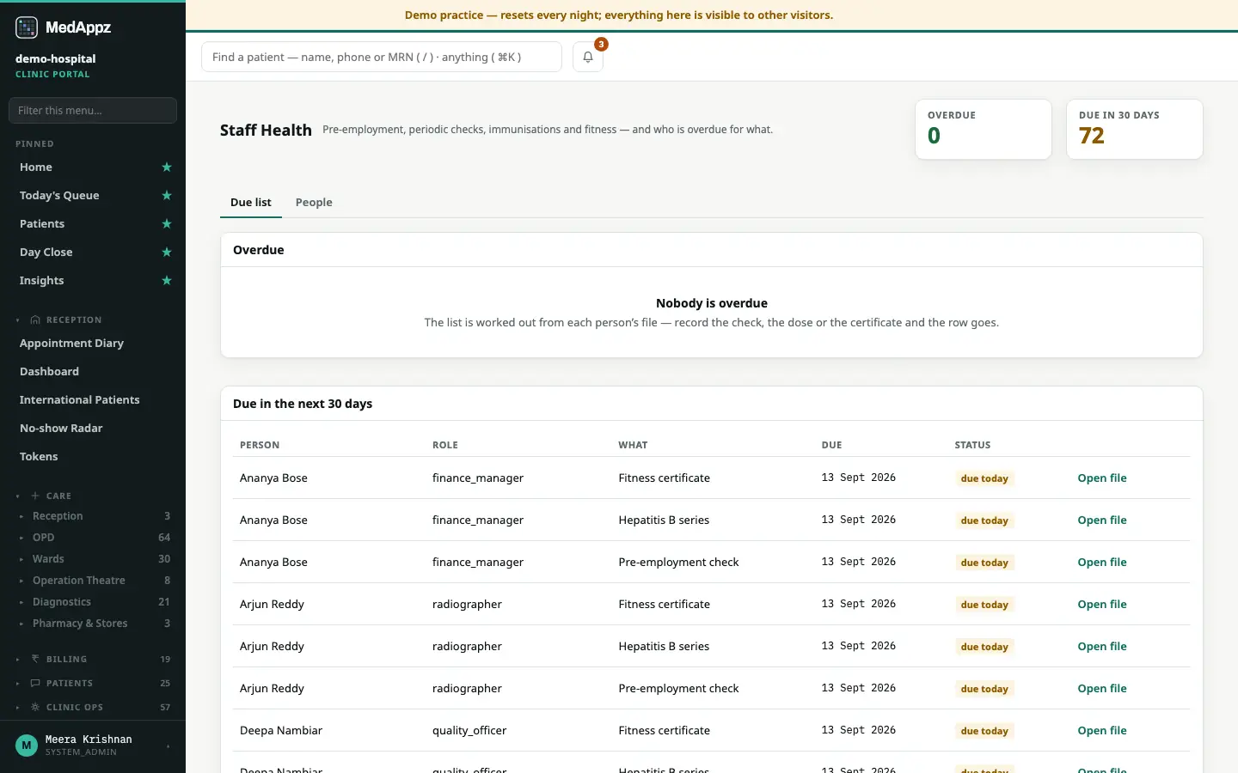Click the Due in 30 days card
The height and width of the screenshot is (773, 1238).
(x=1135, y=130)
